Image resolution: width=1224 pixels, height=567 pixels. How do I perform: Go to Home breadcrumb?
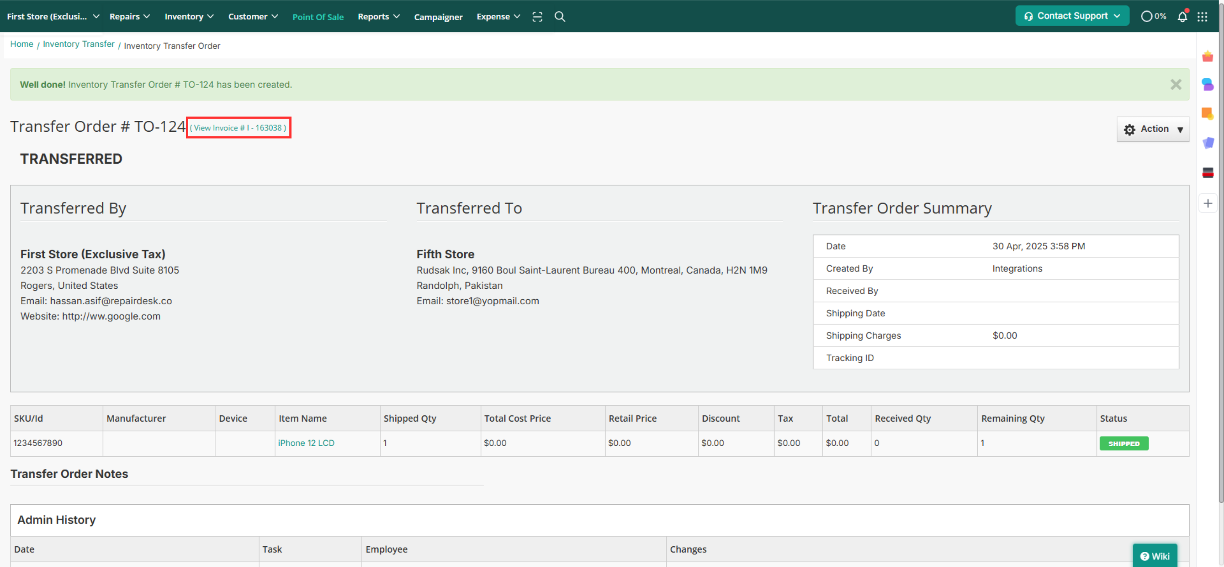tap(22, 44)
